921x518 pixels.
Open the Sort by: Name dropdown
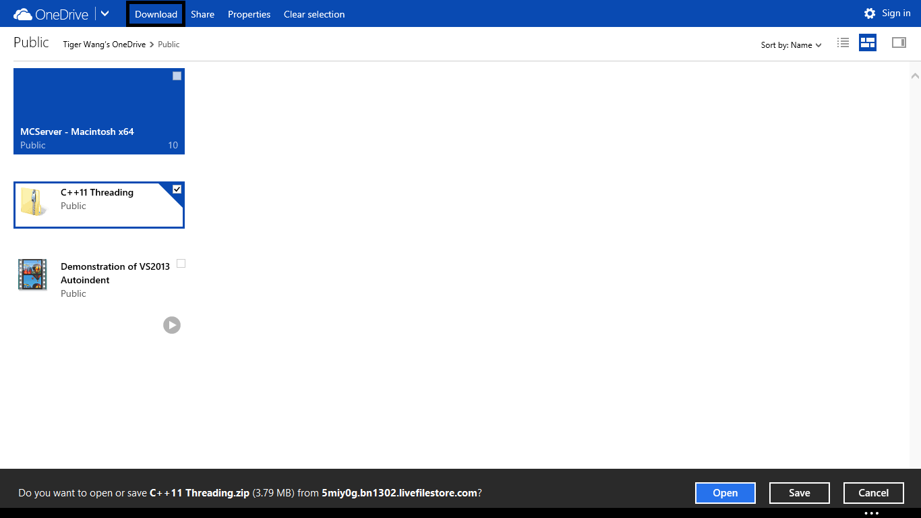click(x=791, y=45)
